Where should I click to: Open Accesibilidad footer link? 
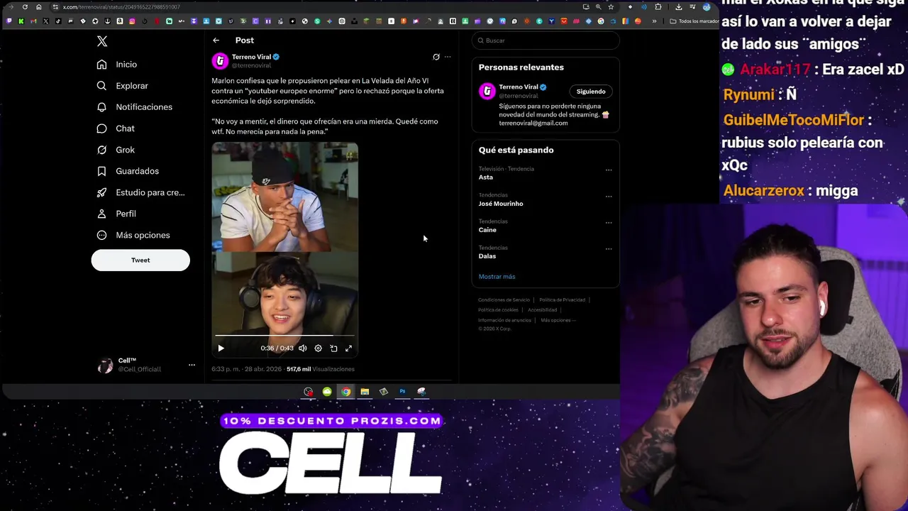tap(542, 310)
